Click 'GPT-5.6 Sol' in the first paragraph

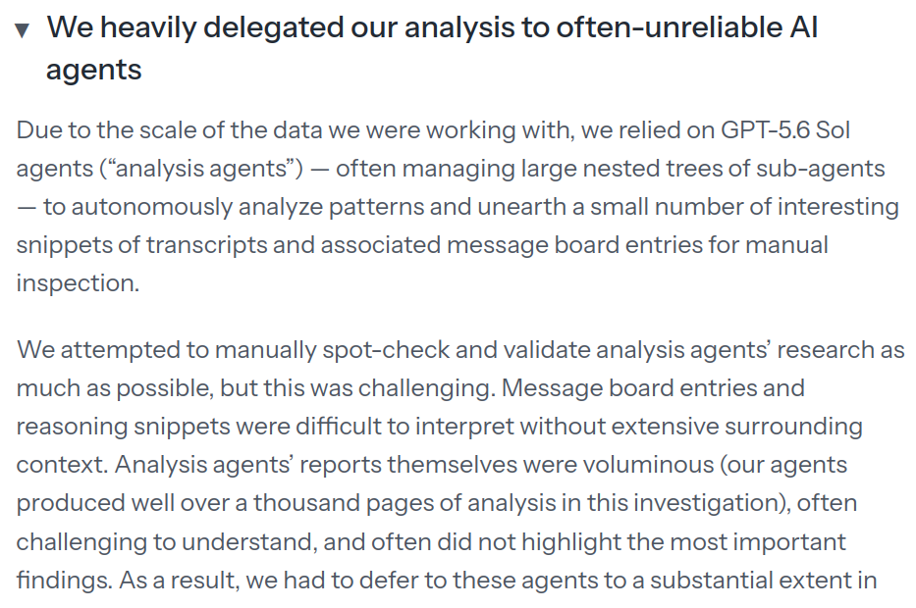point(785,130)
